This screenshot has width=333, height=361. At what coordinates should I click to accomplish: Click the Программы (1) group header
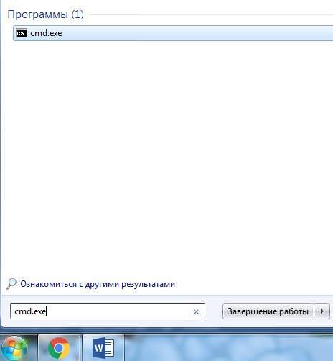pos(45,14)
